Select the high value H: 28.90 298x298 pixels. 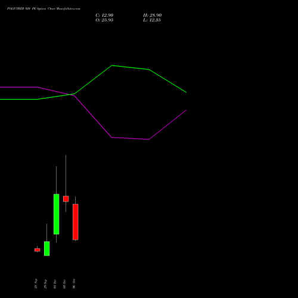coord(153,15)
